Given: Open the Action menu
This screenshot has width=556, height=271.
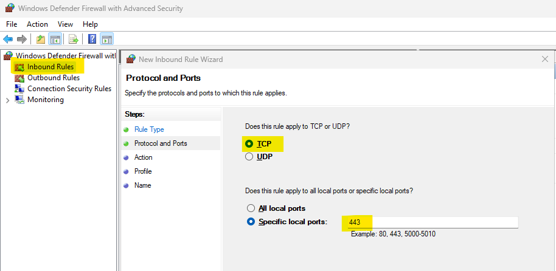Looking at the screenshot, I should tap(37, 24).
